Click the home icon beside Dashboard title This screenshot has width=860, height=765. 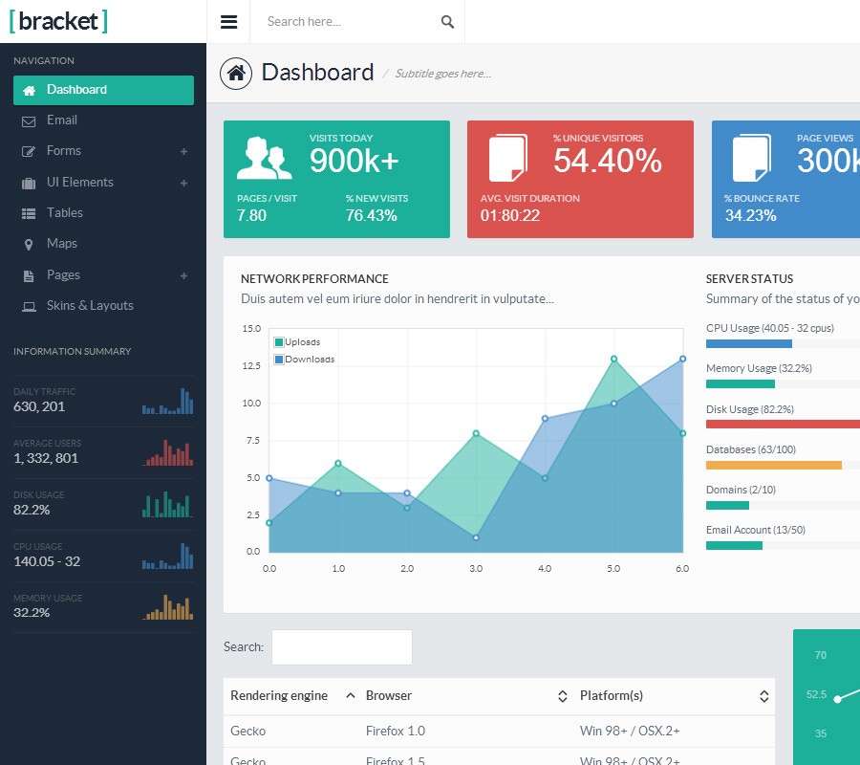pyautogui.click(x=236, y=73)
